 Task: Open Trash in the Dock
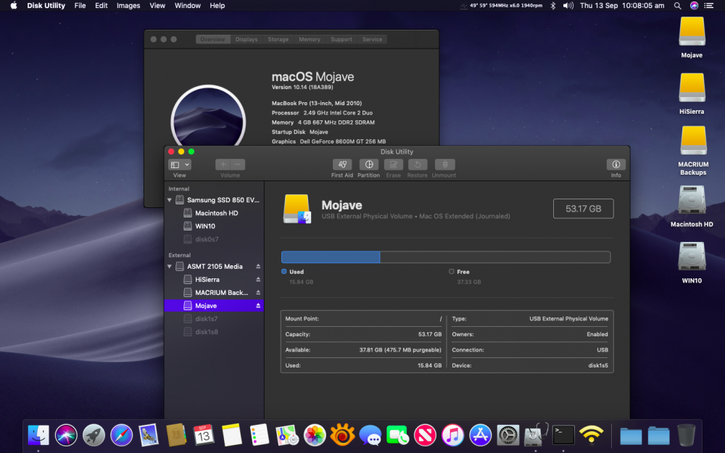click(x=686, y=435)
